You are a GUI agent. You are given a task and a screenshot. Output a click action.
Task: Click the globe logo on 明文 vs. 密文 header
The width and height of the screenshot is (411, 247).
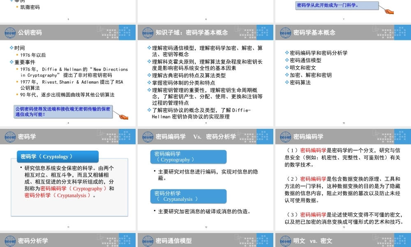pos(285,240)
